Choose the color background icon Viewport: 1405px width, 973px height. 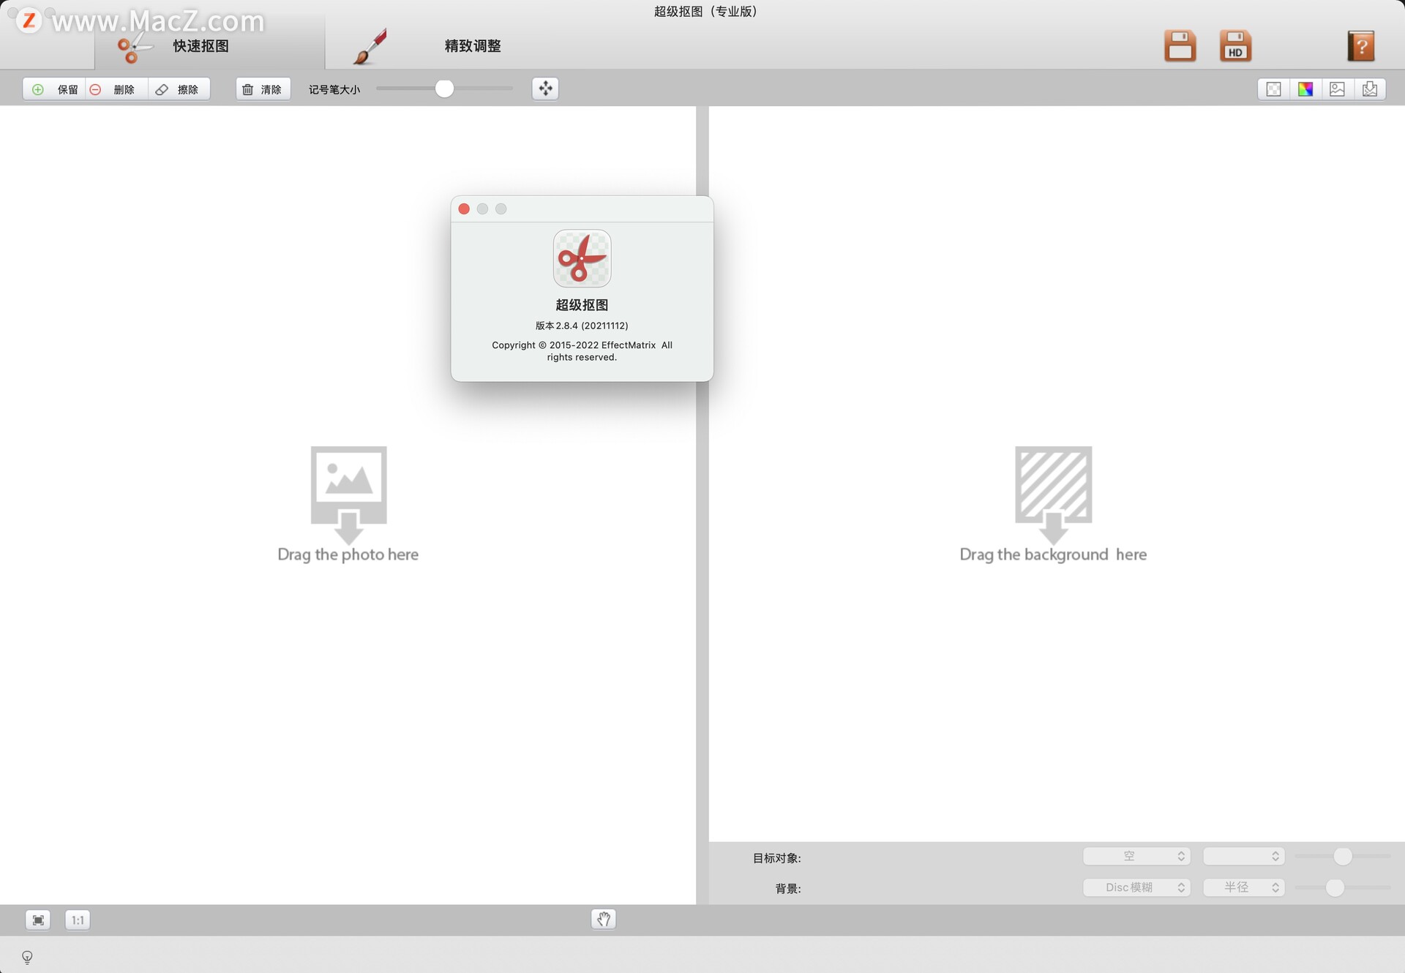click(x=1305, y=89)
